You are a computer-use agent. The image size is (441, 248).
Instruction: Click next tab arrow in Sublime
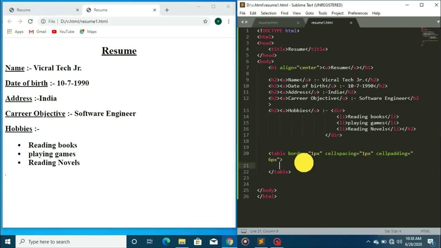tap(246, 22)
